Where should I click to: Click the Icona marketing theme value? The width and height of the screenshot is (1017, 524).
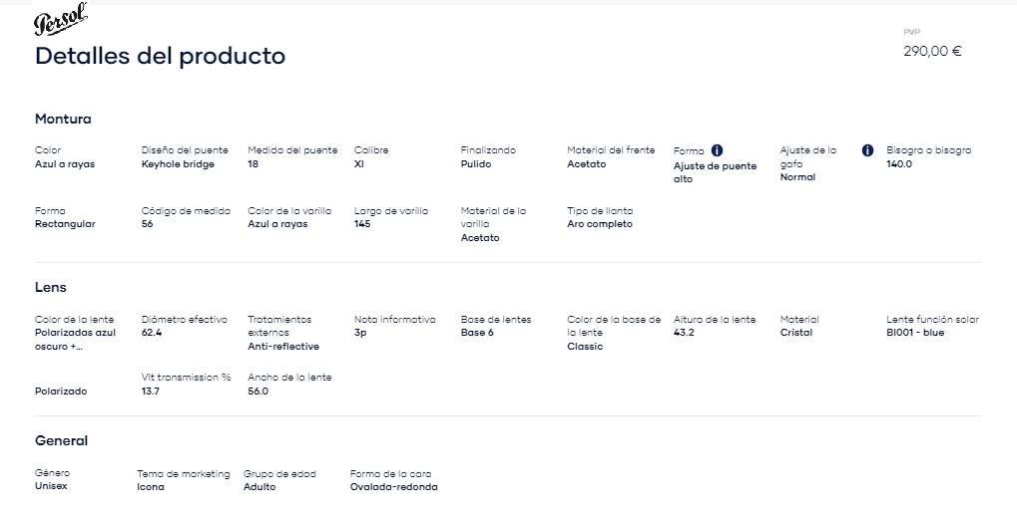coord(151,487)
